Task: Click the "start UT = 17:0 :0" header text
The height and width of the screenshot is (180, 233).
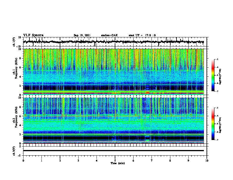Action: point(142,35)
